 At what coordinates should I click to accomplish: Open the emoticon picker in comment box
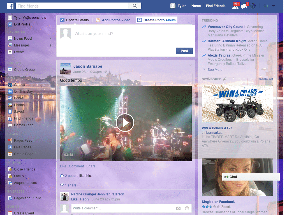(x=187, y=208)
